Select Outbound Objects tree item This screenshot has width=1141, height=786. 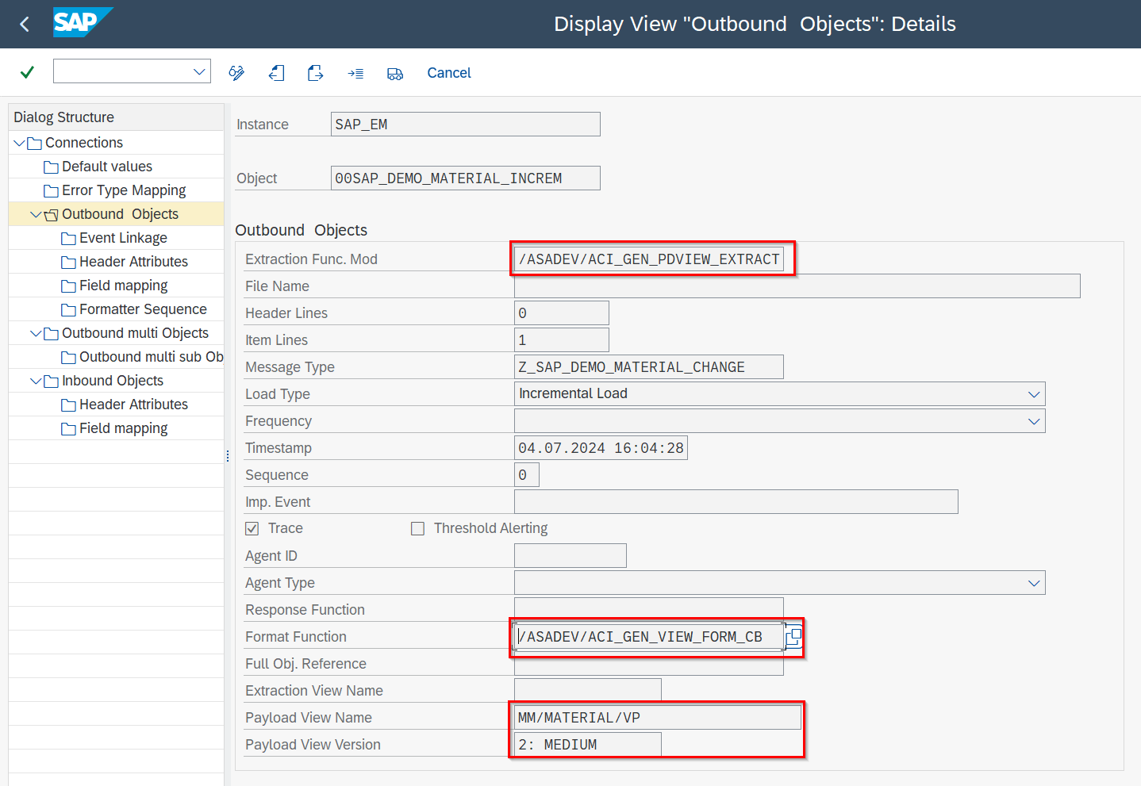pyautogui.click(x=120, y=214)
